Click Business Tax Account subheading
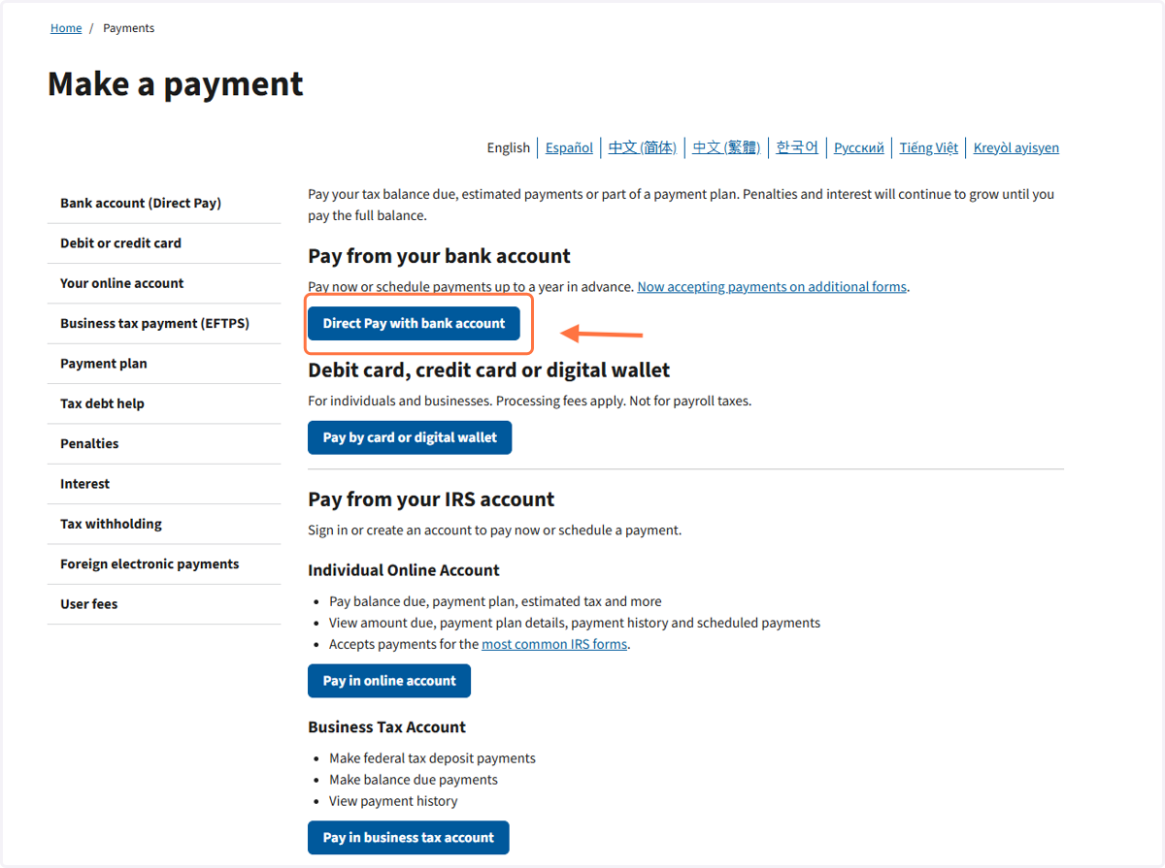The image size is (1165, 868). pos(386,727)
